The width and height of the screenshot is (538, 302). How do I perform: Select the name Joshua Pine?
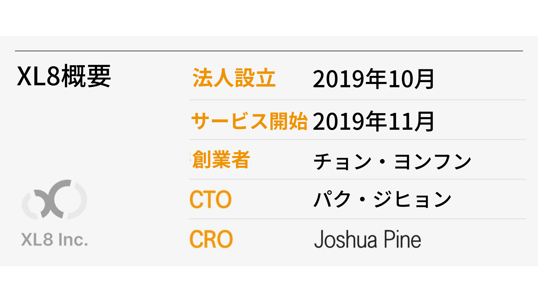(368, 239)
